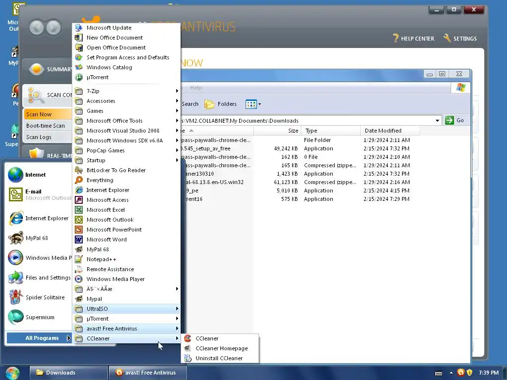Start Microsoft PowerPoint
The image size is (507, 380).
click(x=126, y=230)
